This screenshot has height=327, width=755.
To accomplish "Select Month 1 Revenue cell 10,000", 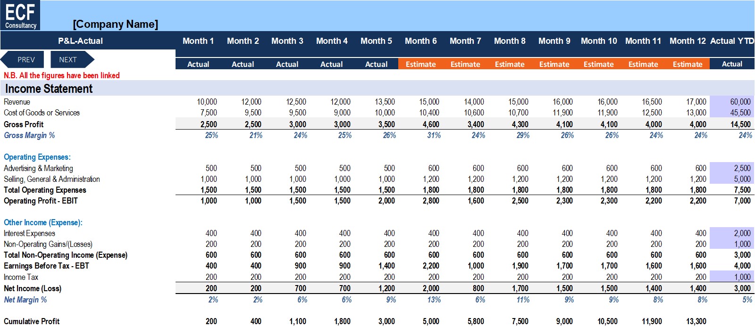I will (207, 102).
